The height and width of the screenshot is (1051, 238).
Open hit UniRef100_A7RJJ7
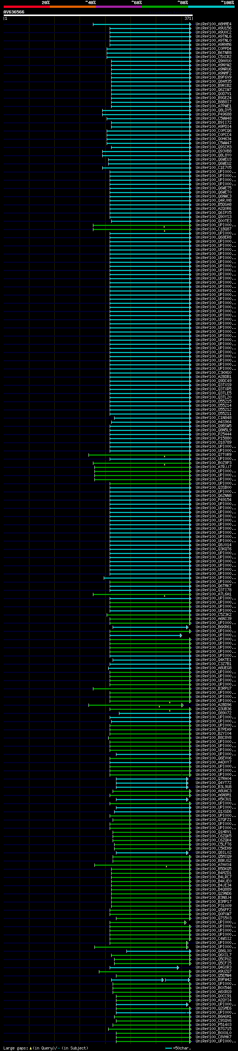pyautogui.click(x=213, y=467)
